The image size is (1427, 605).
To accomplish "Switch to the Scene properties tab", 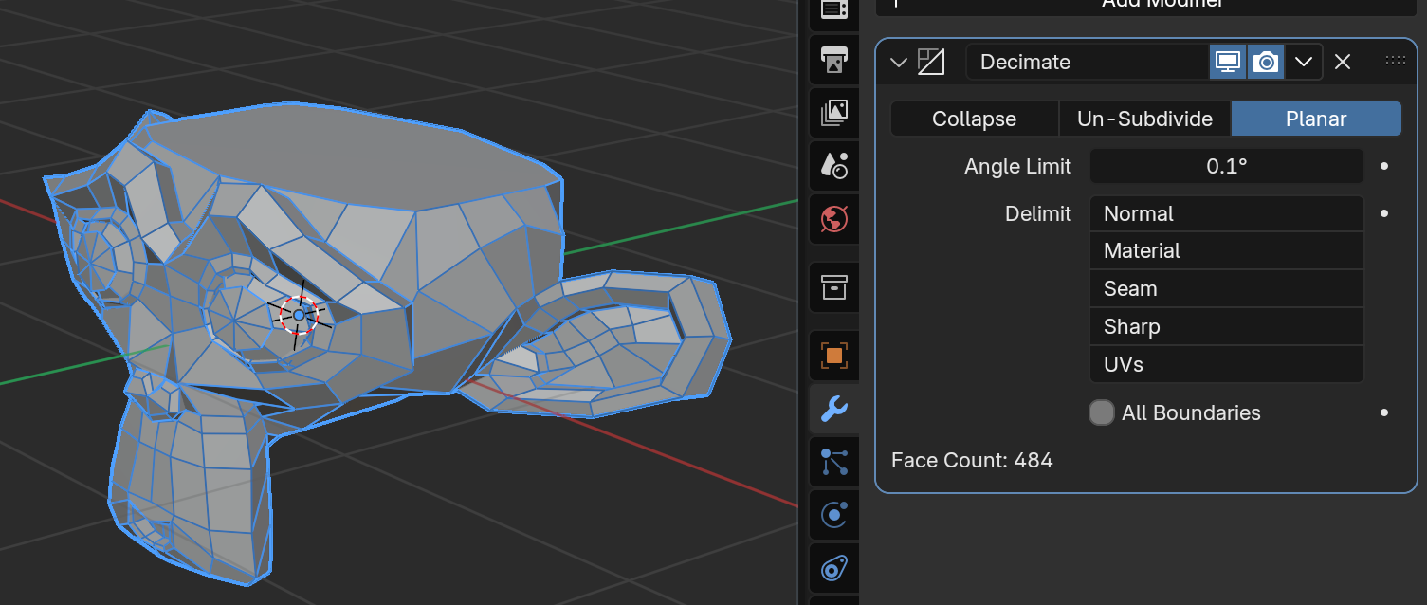I will point(833,166).
